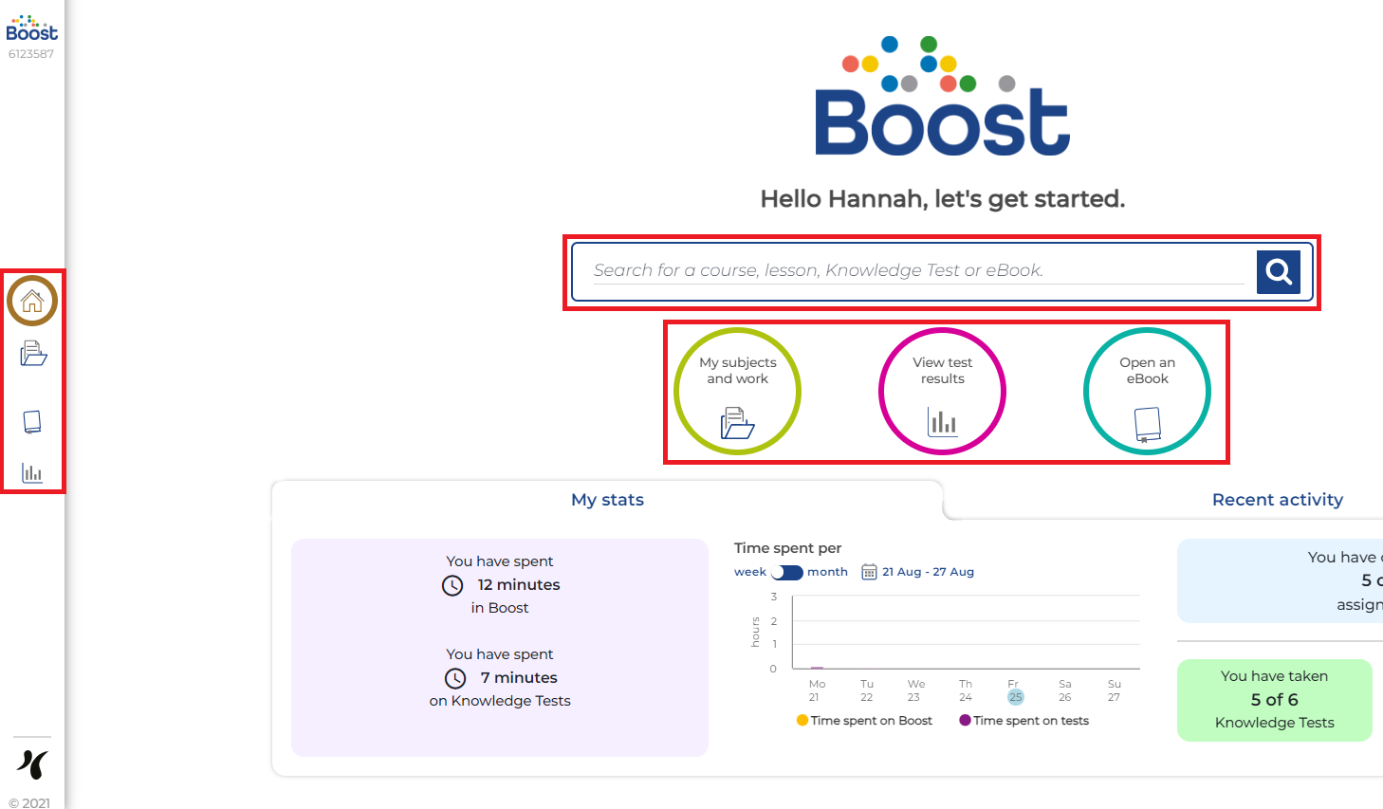Open the calendar date range picker
The image size is (1383, 809).
click(x=869, y=572)
